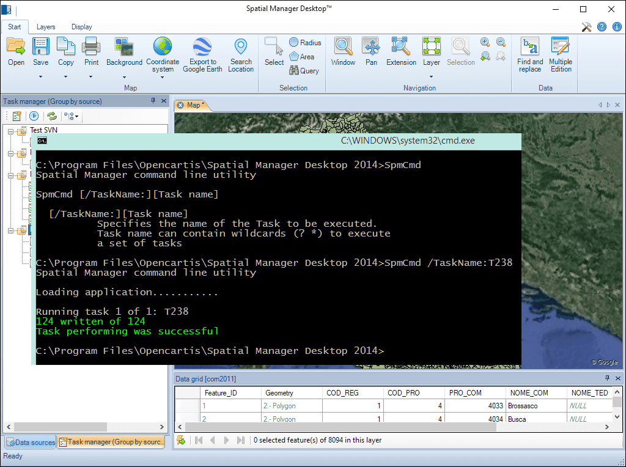This screenshot has width=626, height=467.
Task: Click the Data grid vertical scroll down arrow
Action: click(617, 417)
